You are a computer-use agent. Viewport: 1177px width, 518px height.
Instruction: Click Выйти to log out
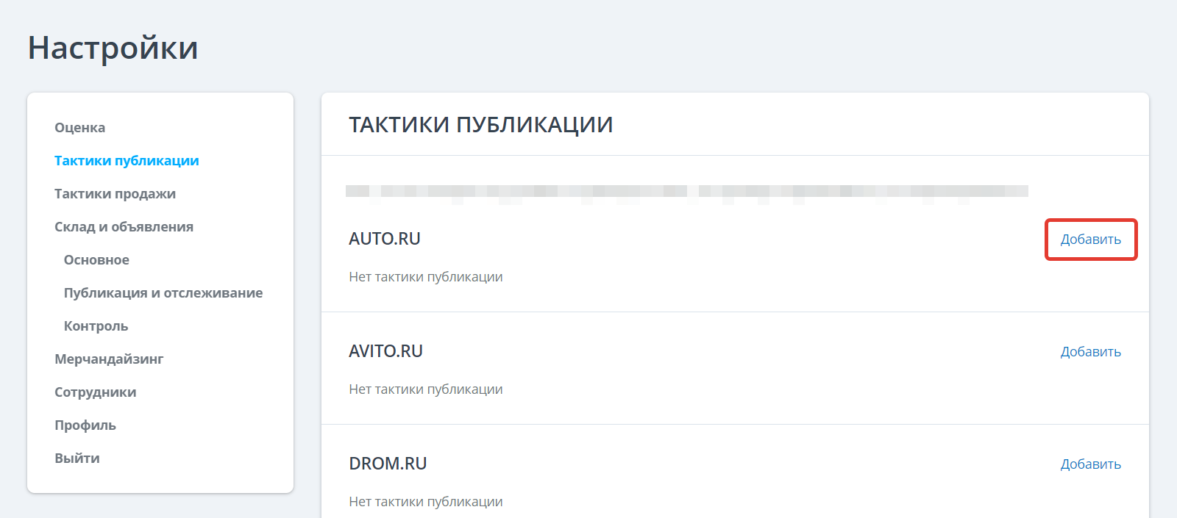point(77,458)
